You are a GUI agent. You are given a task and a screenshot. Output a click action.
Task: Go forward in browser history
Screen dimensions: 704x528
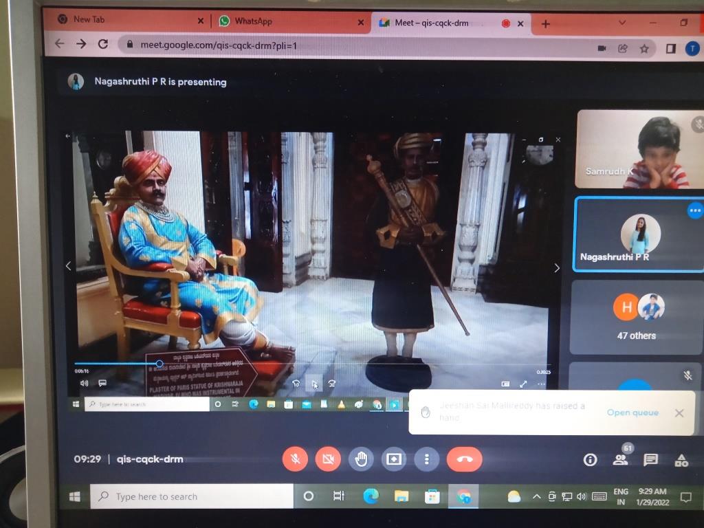(x=81, y=43)
